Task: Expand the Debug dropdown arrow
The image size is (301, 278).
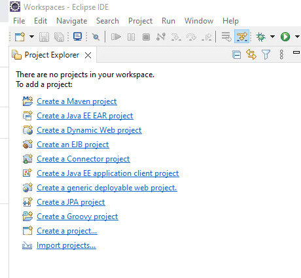Action: pos(272,37)
